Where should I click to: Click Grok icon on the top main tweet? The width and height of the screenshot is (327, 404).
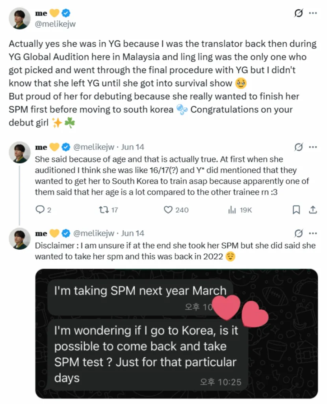pos(299,13)
